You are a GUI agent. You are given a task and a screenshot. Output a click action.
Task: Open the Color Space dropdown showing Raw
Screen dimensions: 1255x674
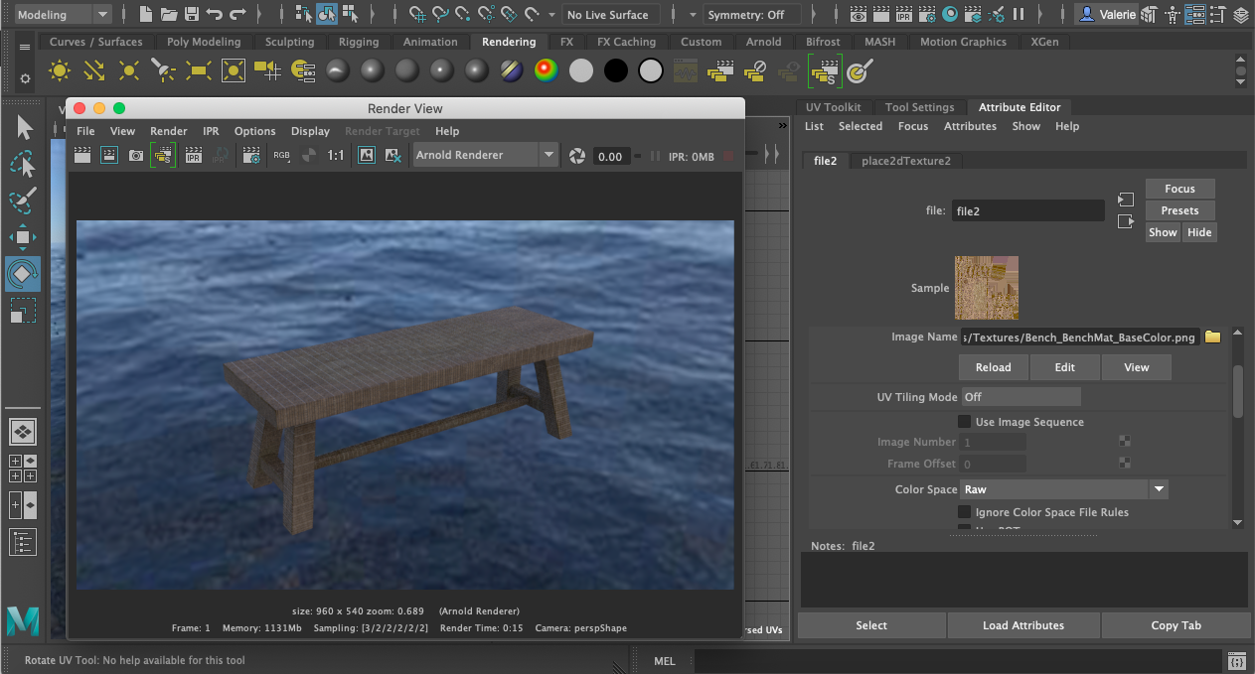[1061, 488]
